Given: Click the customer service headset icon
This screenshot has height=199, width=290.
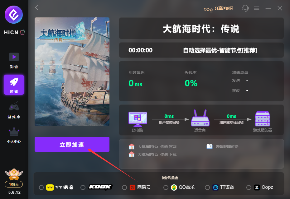Looking at the screenshot, I should (245, 8).
